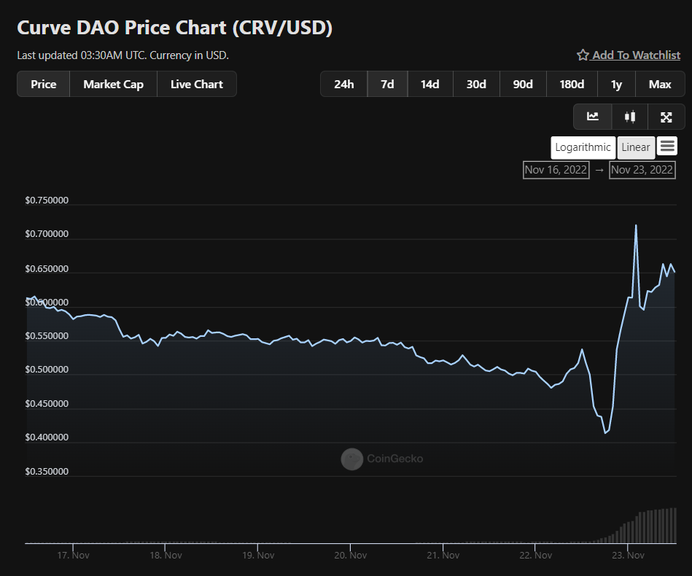Click the 18. Nov date label
Screen dimensions: 692x576
[x=166, y=556]
